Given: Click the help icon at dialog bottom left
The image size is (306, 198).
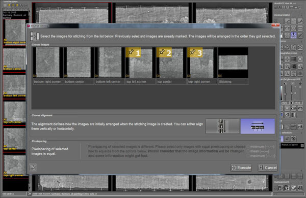Looking at the screenshot, I should (x=33, y=168).
